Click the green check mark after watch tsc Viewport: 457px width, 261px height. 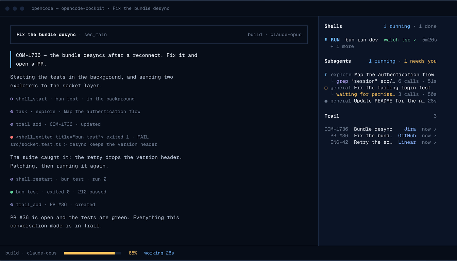coord(415,40)
